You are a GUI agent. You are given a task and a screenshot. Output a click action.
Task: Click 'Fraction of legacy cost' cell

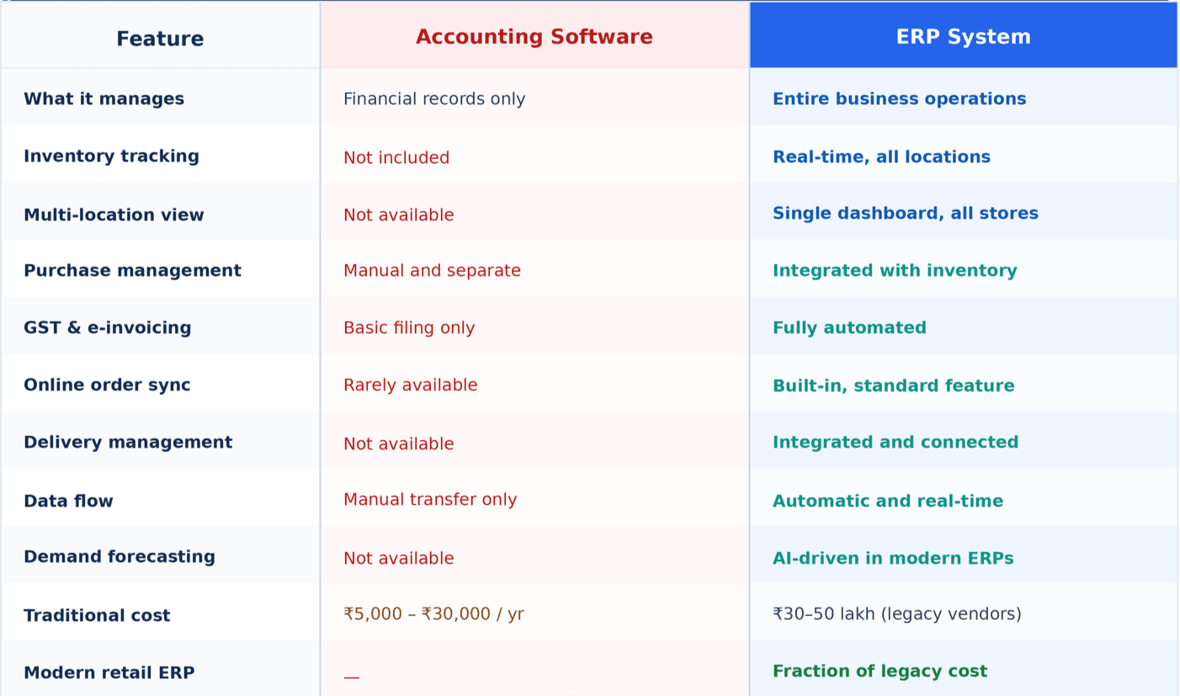880,672
